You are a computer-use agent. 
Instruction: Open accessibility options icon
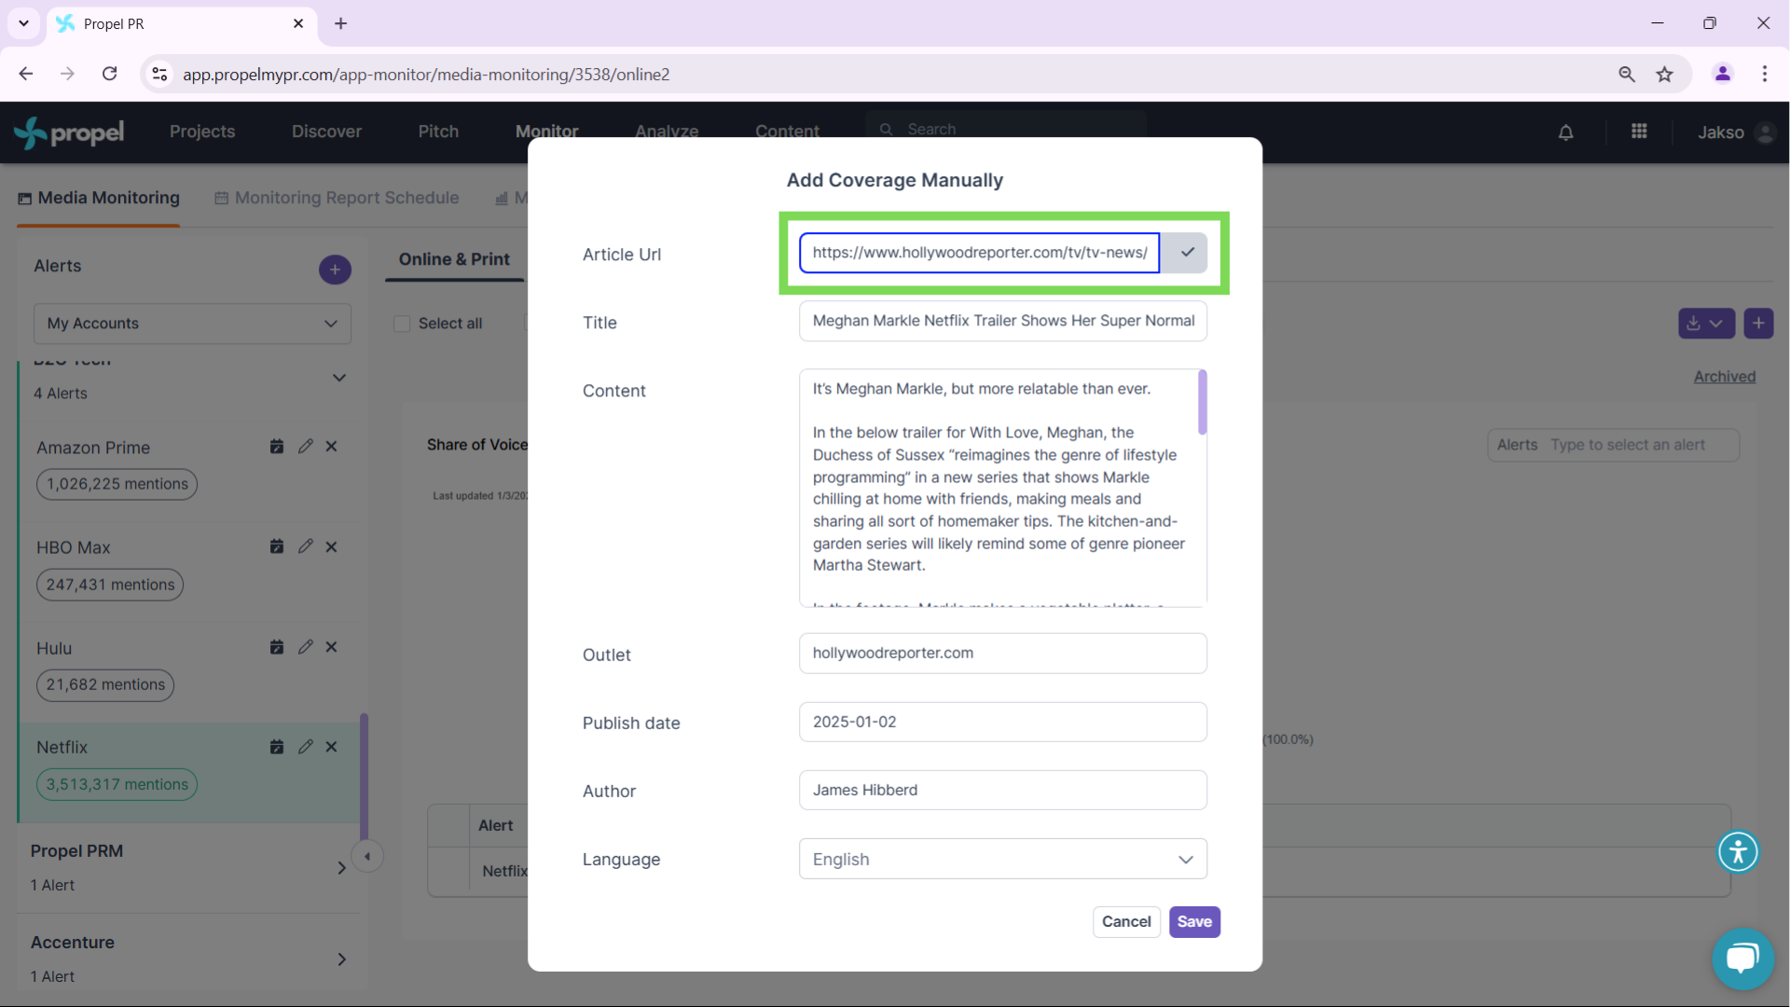(x=1738, y=851)
